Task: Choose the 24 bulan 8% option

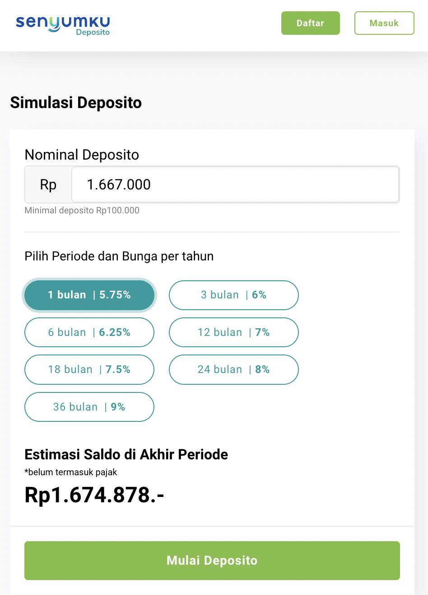Action: coord(234,369)
